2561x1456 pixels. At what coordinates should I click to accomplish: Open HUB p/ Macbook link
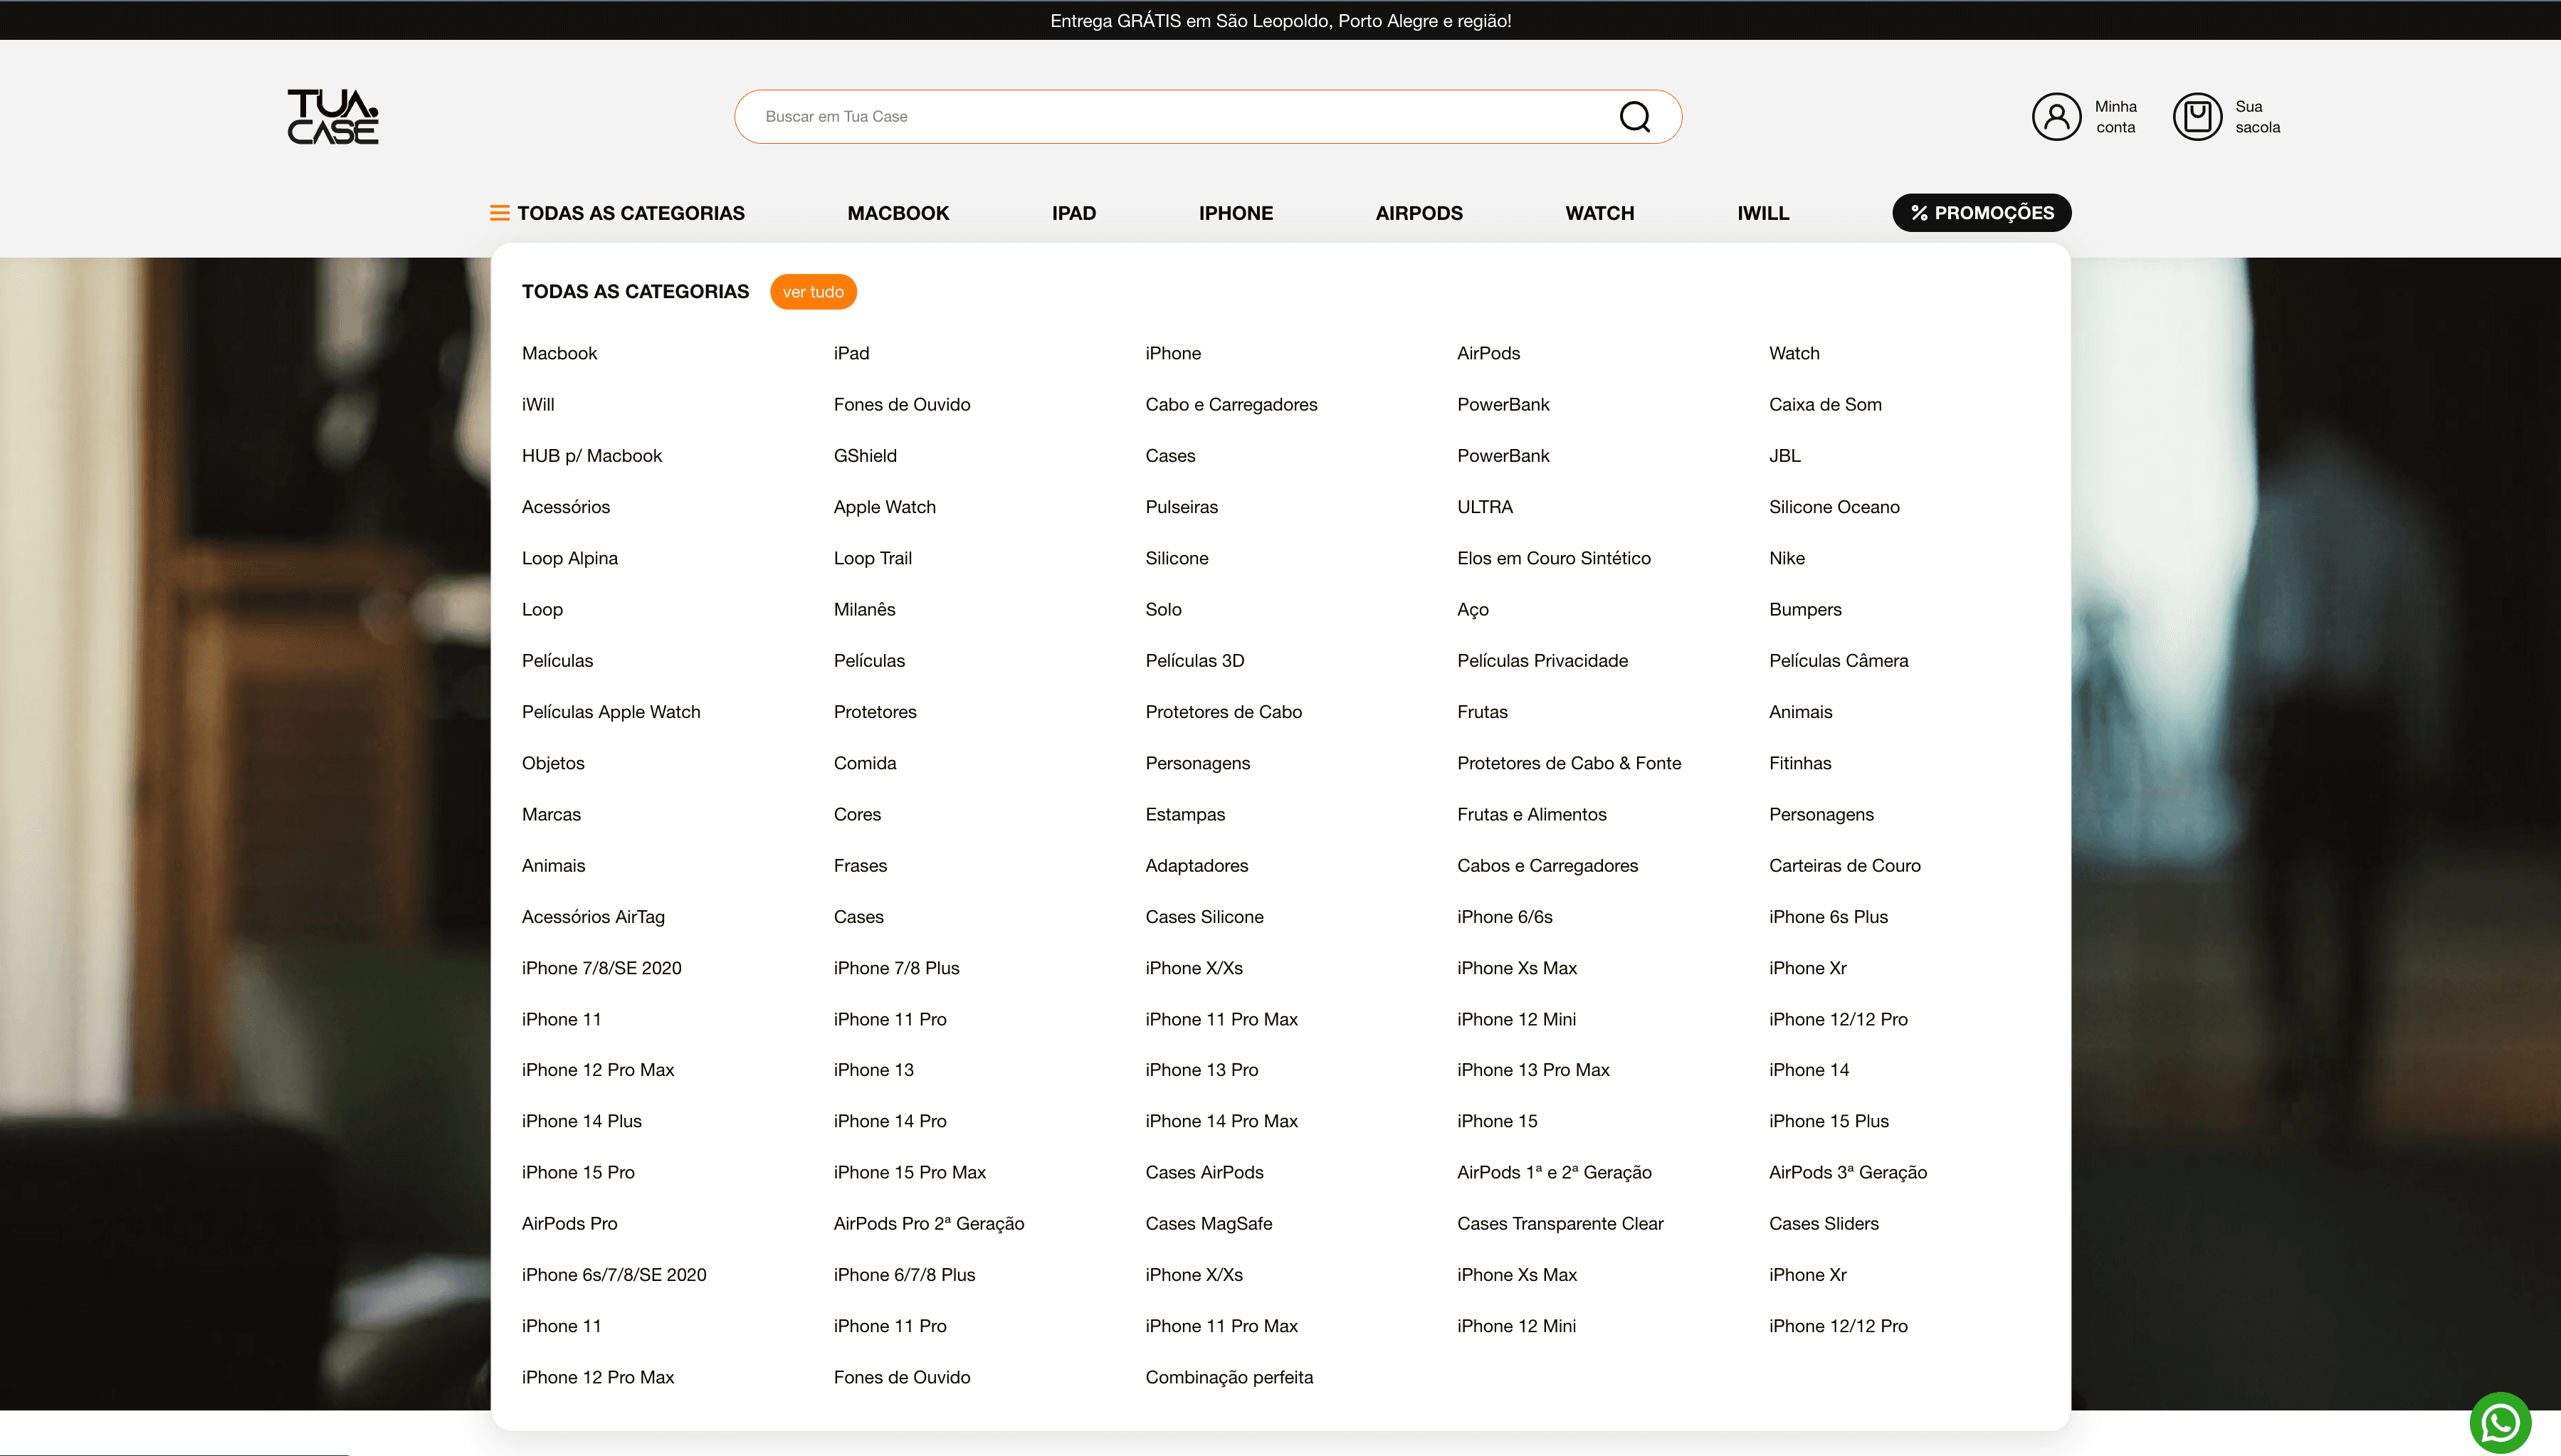coord(591,455)
